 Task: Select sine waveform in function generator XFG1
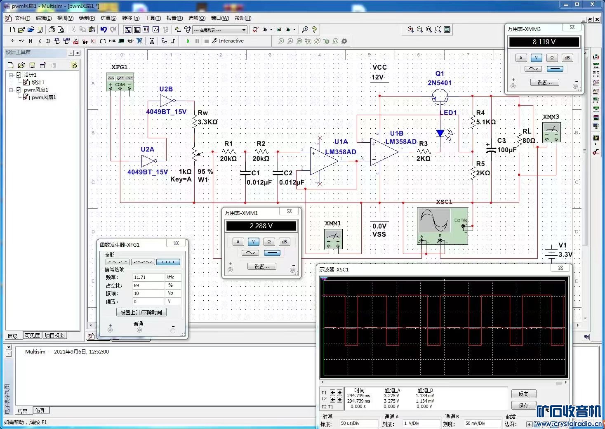[x=118, y=262]
